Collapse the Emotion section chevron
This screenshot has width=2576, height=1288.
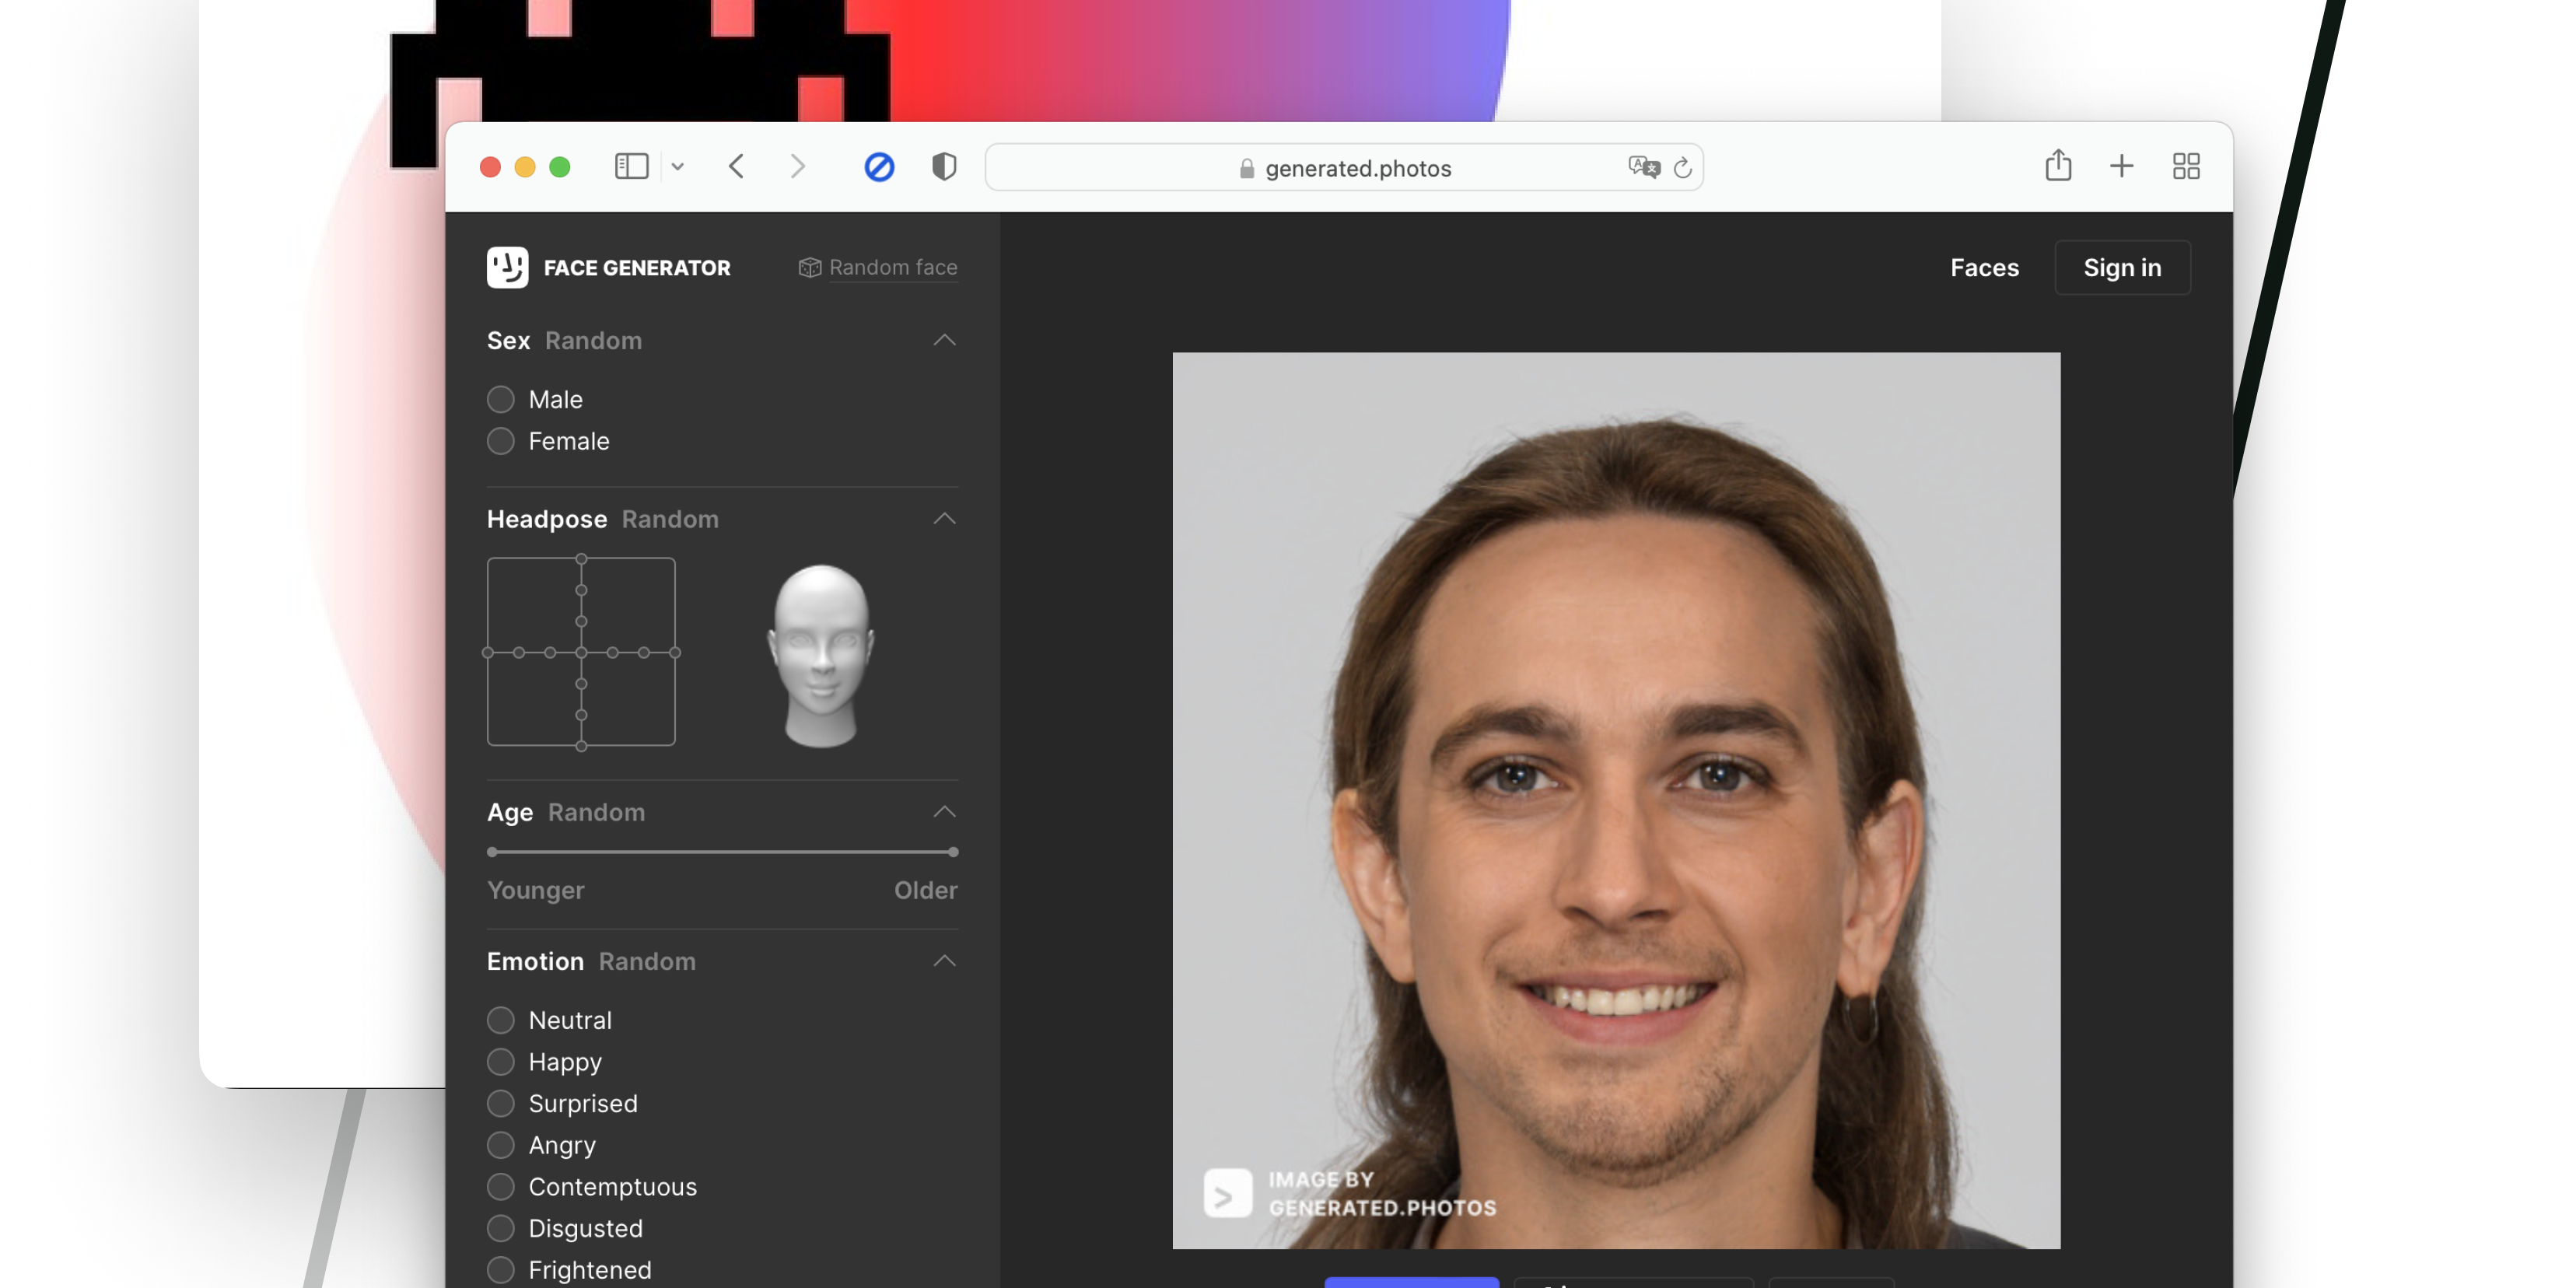click(x=944, y=961)
